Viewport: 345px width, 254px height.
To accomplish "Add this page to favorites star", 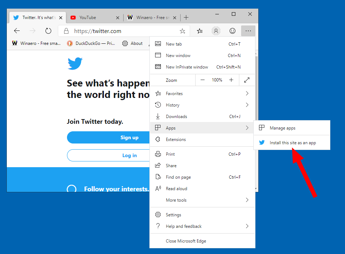I will pos(182,31).
